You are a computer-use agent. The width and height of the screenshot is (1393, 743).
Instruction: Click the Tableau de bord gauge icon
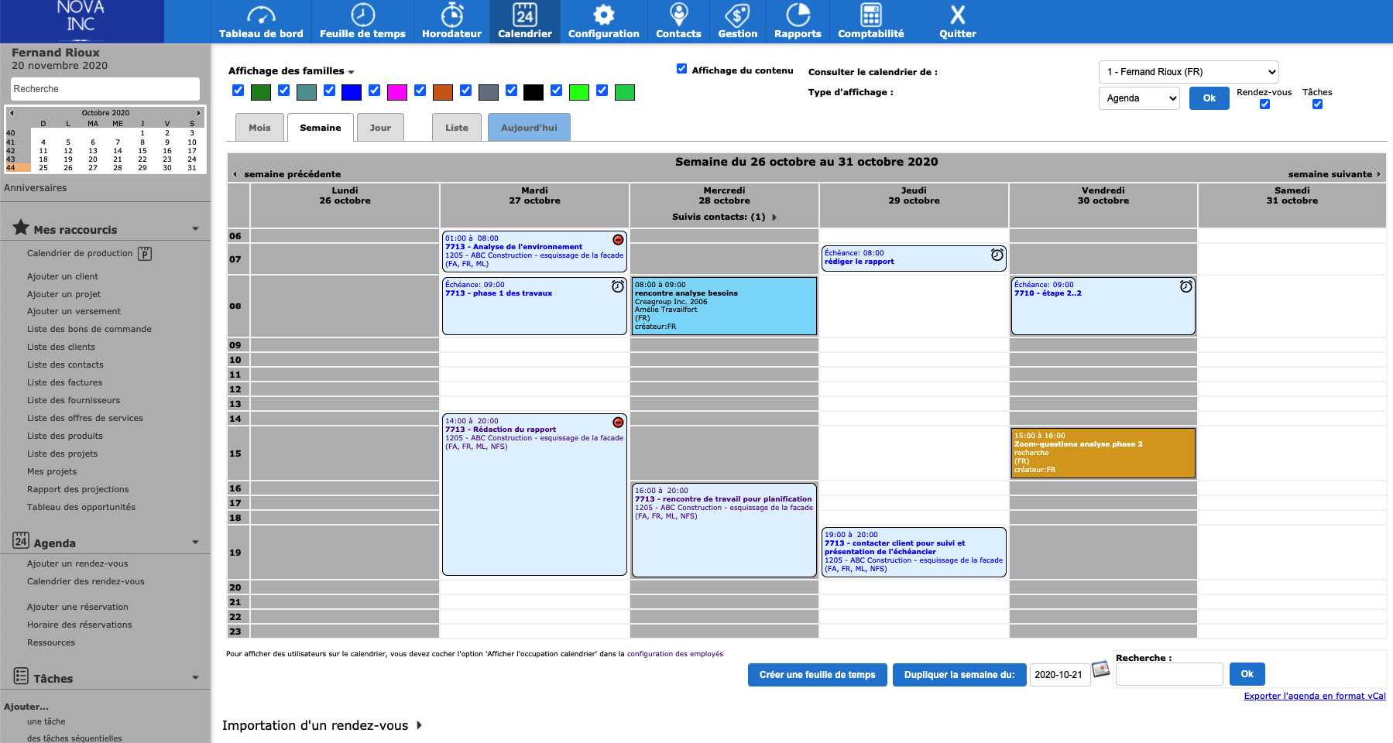pos(261,15)
